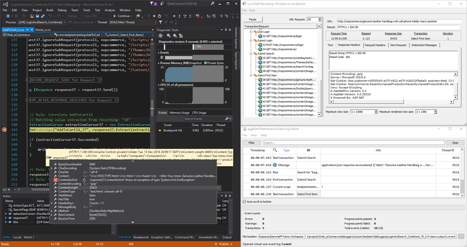Click thread filter funnel icon
The width and height of the screenshot is (467, 247).
click(160, 22)
